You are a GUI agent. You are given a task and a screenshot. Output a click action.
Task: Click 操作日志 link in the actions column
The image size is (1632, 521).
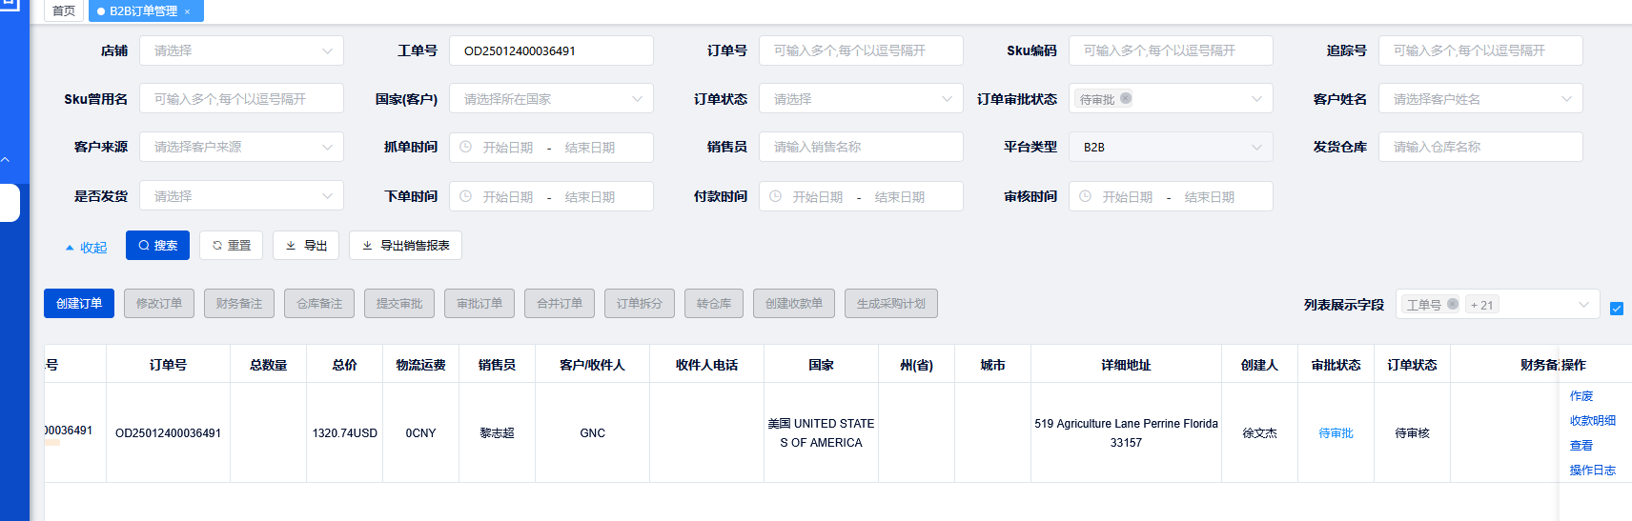1592,470
